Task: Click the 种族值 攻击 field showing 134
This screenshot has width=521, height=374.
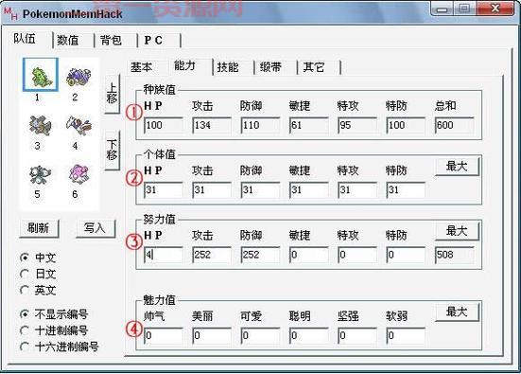Action: (212, 125)
